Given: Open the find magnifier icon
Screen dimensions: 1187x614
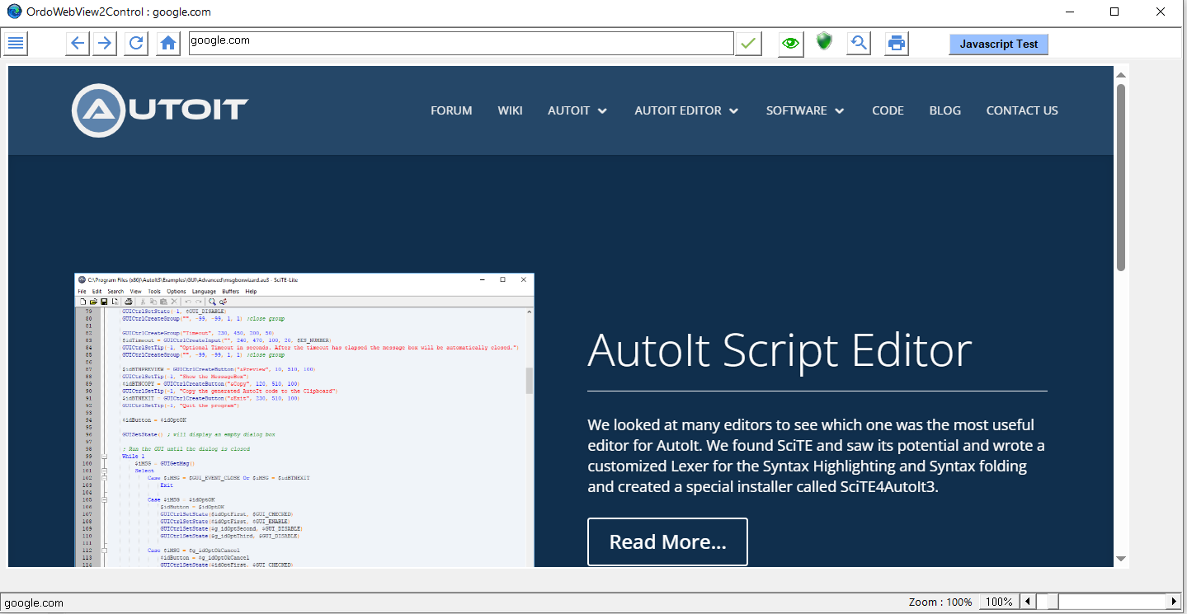Looking at the screenshot, I should [859, 43].
